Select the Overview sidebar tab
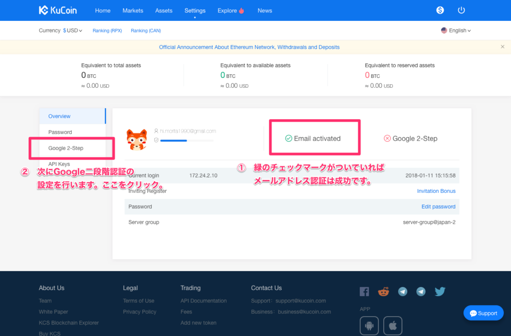Image resolution: width=511 pixels, height=336 pixels. [72, 116]
